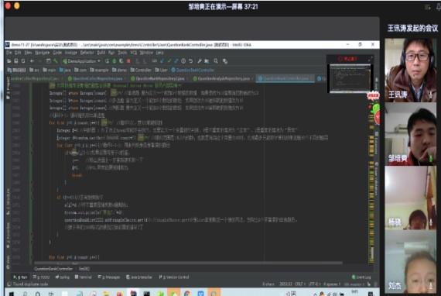Viewport: 441px width, 296px height.
Task: Open the DemoApplication run configuration dropdown
Action: coord(81,61)
